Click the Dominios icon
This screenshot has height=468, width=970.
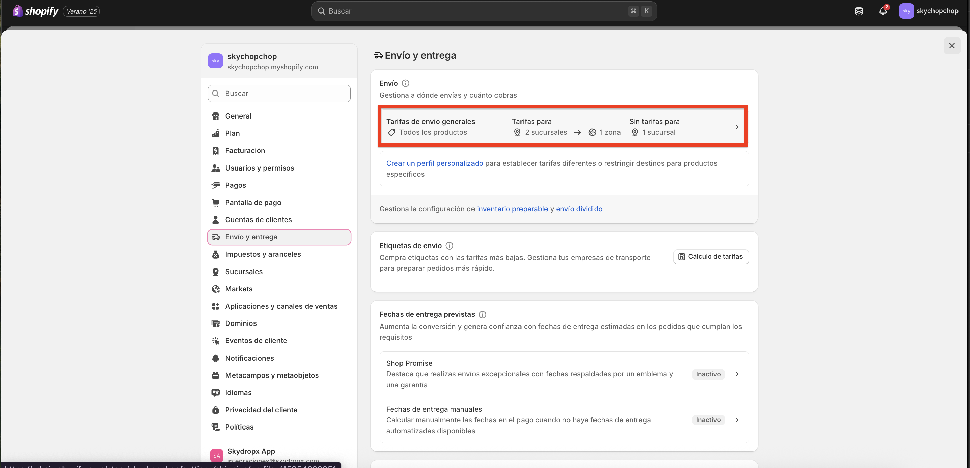(x=215, y=323)
